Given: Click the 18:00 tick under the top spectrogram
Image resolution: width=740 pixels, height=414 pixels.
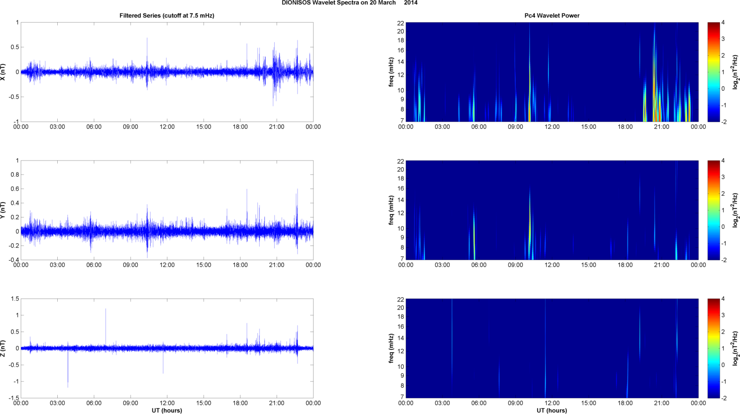Looking at the screenshot, I should pos(625,127).
